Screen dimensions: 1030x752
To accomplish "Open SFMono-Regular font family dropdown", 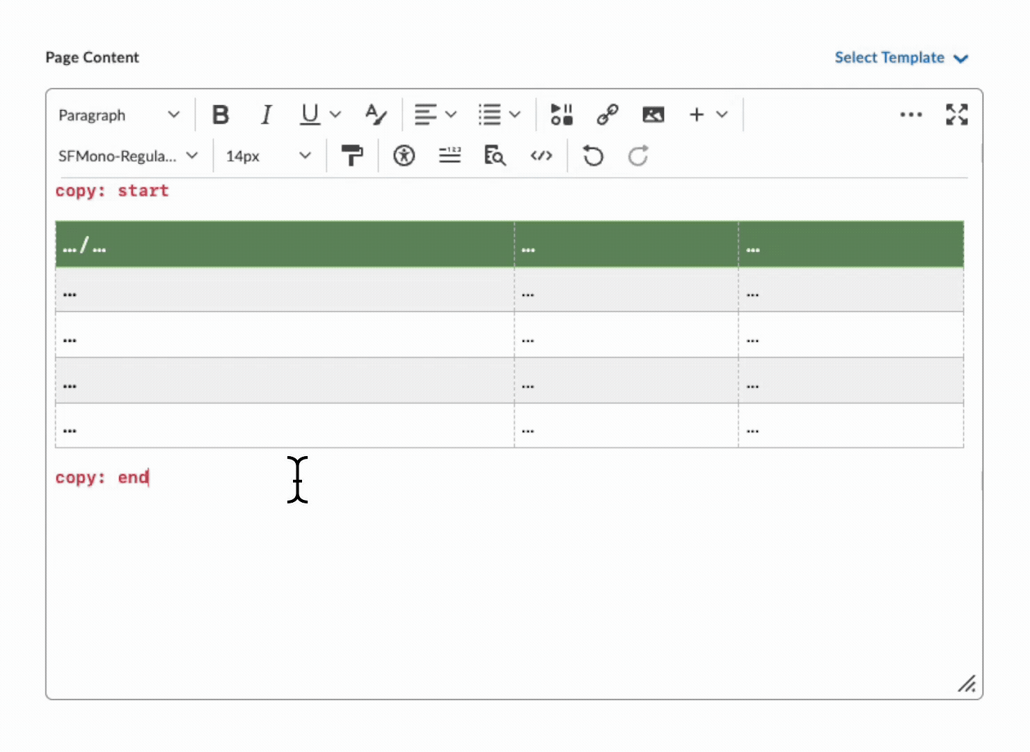I will click(128, 156).
